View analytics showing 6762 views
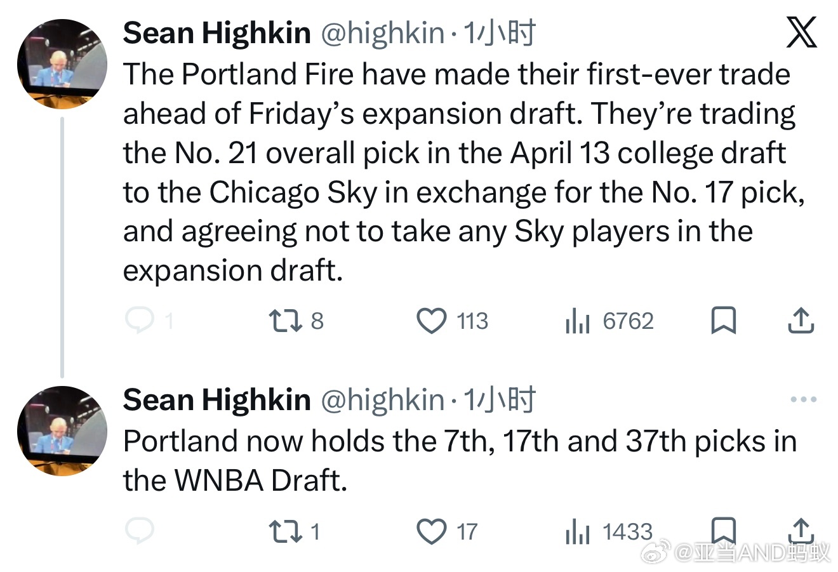The image size is (838, 572). coord(575,321)
